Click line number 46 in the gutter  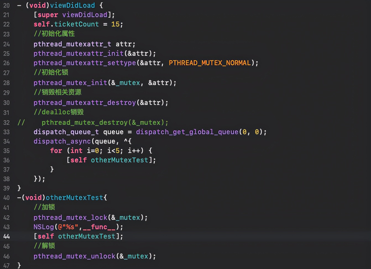point(6,256)
